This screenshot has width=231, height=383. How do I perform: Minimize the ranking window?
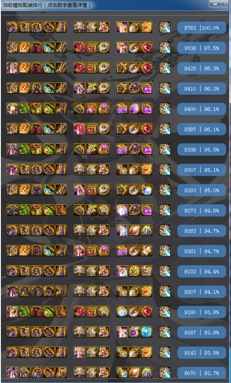click(x=215, y=3)
